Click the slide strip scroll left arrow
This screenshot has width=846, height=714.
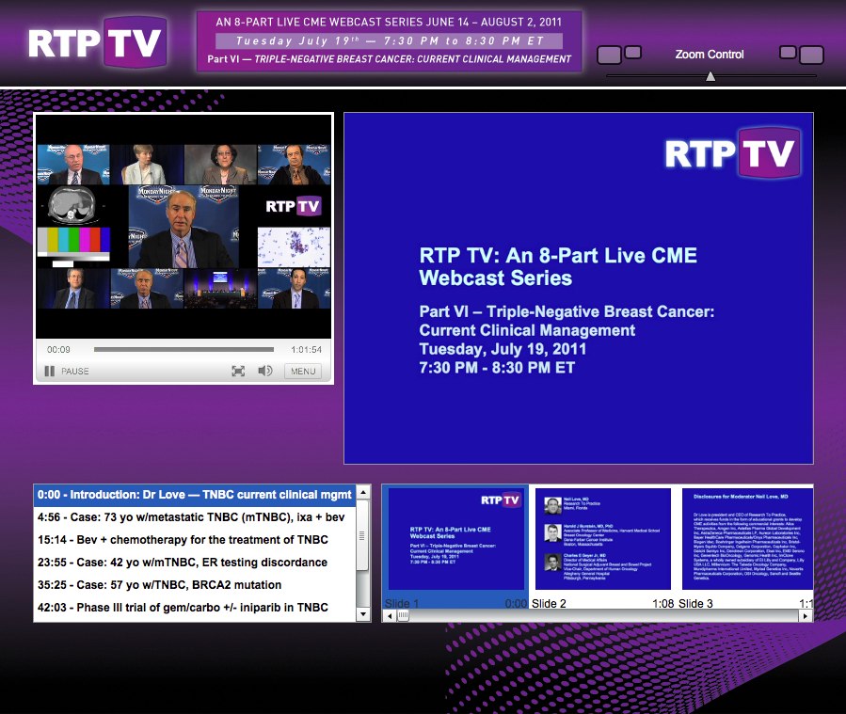point(390,616)
